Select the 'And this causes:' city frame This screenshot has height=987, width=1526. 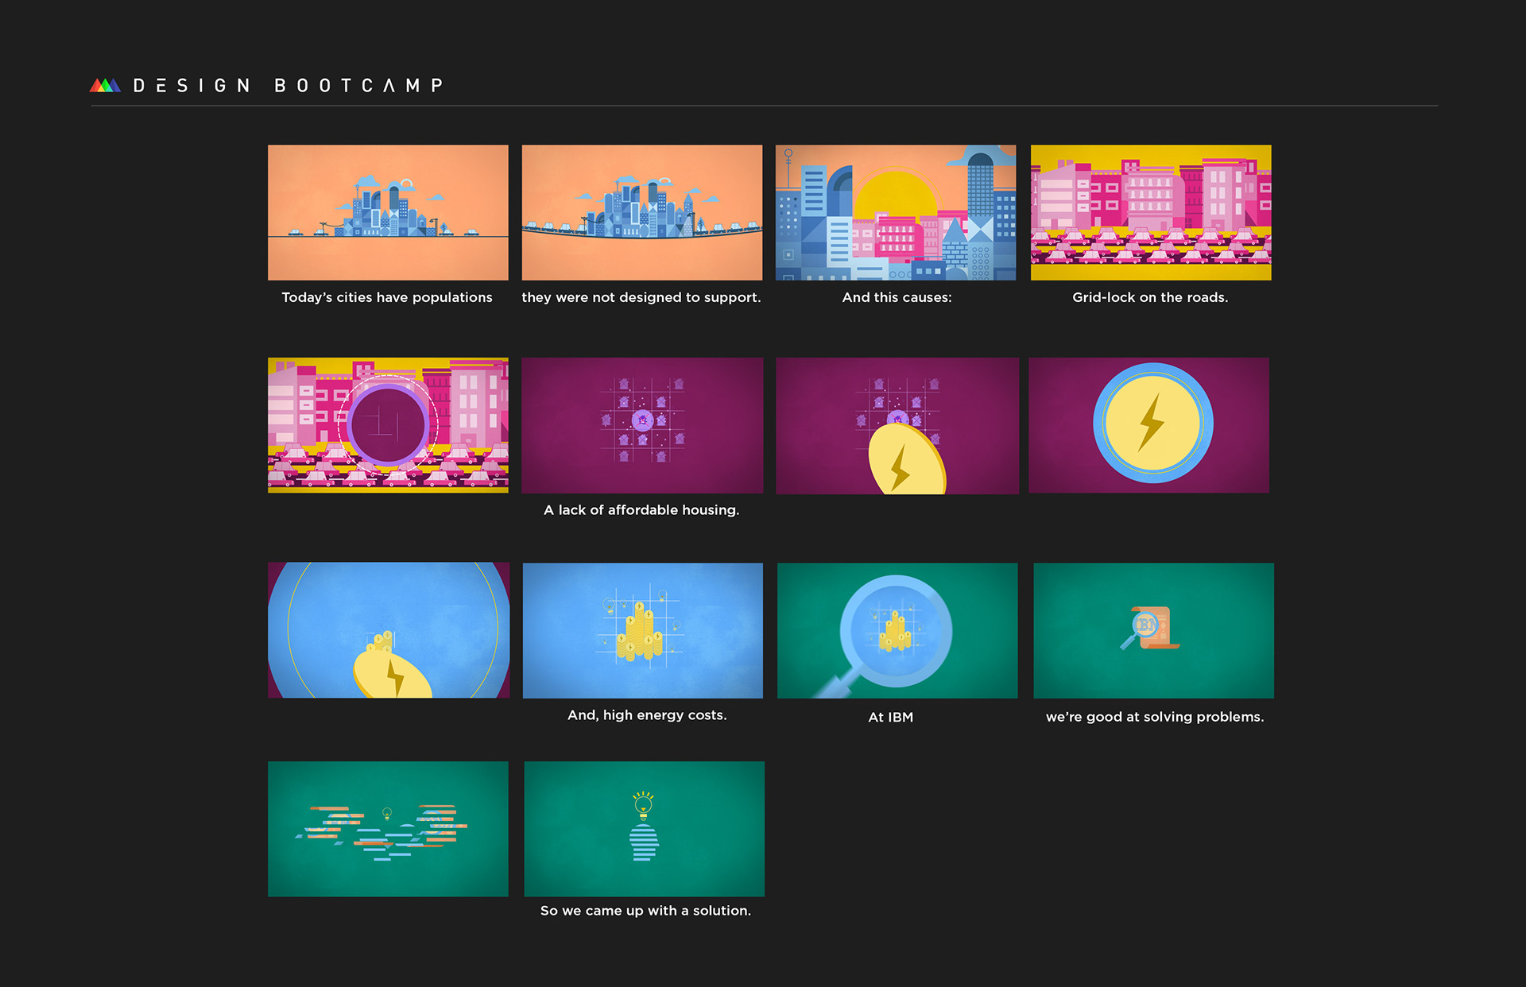point(895,212)
